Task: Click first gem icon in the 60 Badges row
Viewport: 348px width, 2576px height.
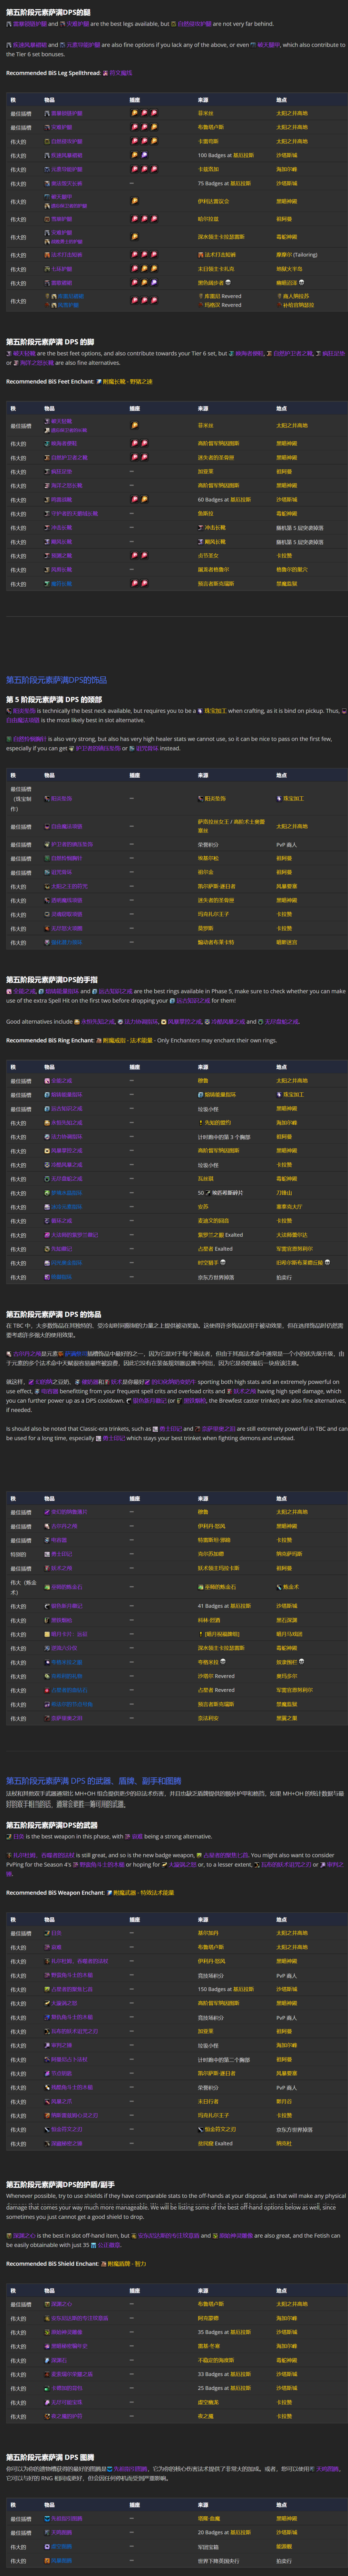Action: [135, 499]
